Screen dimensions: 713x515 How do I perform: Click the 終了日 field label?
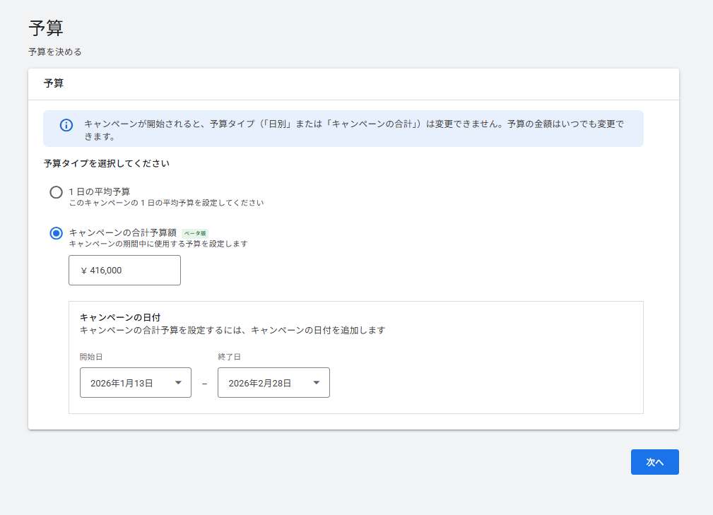pyautogui.click(x=229, y=357)
